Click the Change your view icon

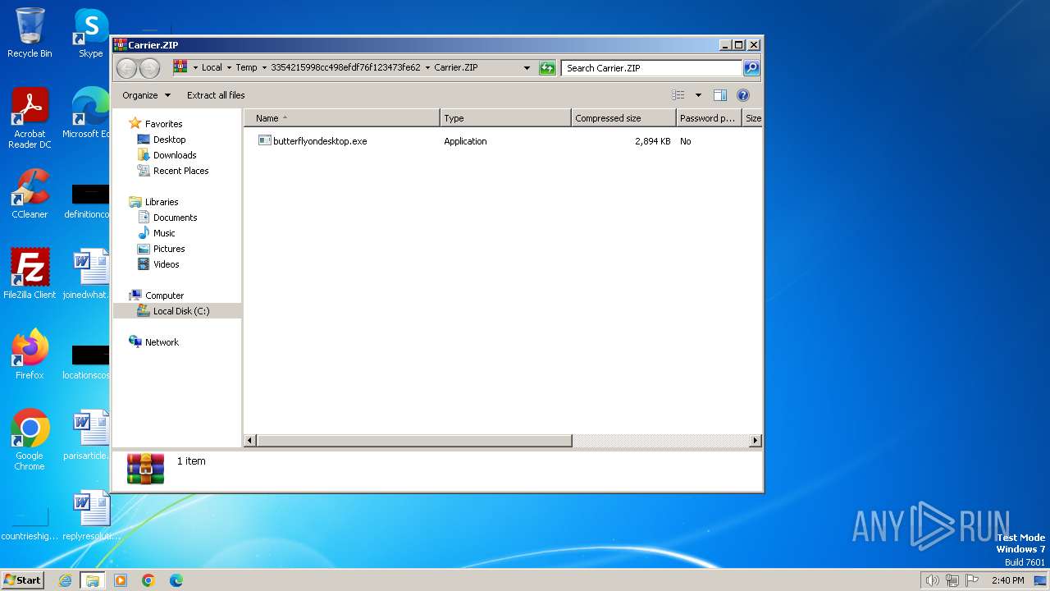click(678, 95)
